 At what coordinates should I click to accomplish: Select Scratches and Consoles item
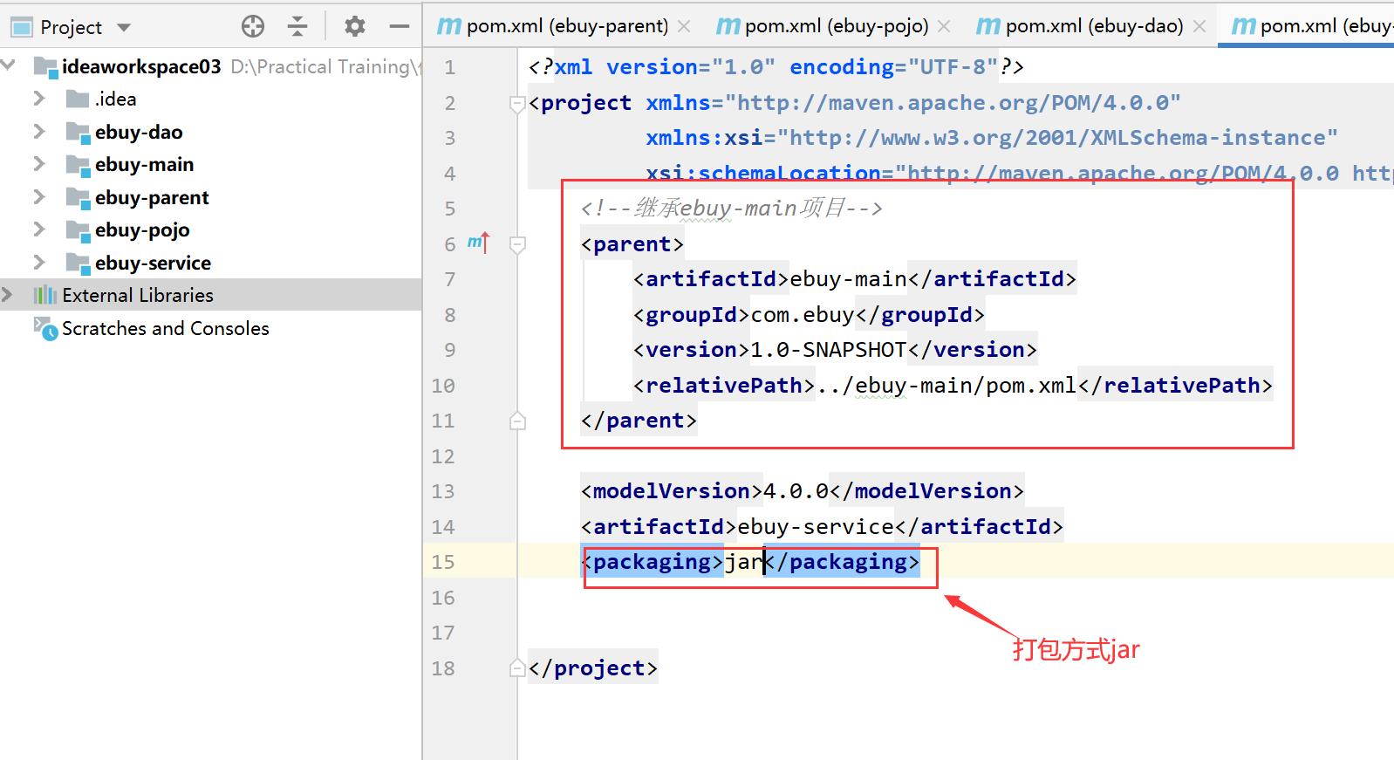166,328
